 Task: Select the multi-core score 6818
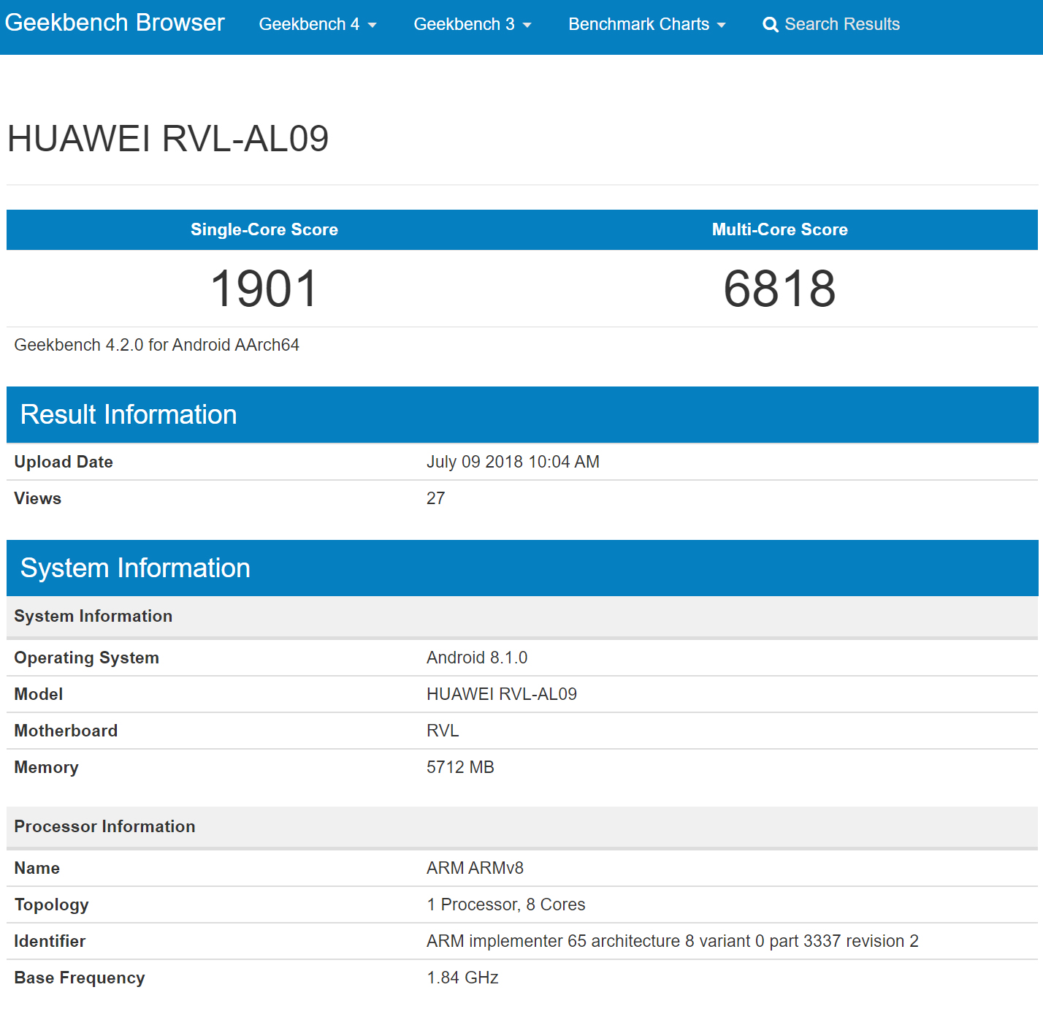point(780,289)
